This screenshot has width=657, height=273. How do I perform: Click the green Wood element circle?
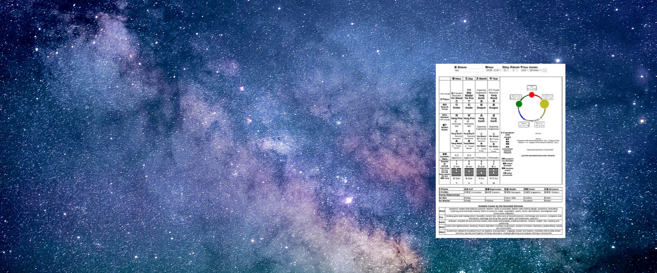point(519,104)
